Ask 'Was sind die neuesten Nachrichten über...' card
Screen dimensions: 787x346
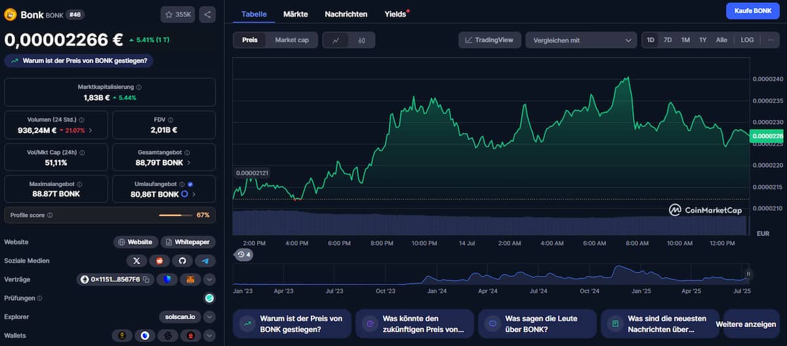coord(658,324)
